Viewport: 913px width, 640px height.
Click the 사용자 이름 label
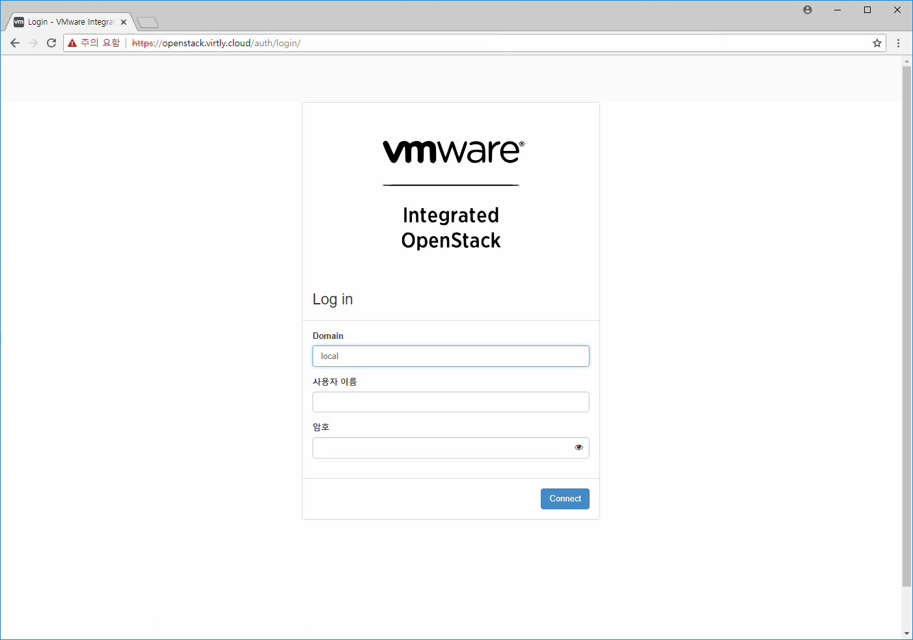tap(334, 381)
